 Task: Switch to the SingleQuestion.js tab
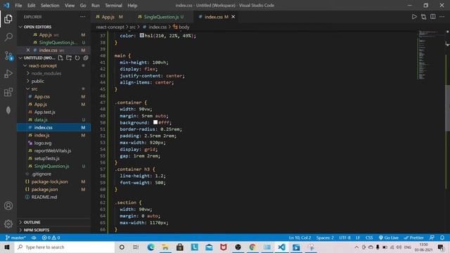coord(161,17)
